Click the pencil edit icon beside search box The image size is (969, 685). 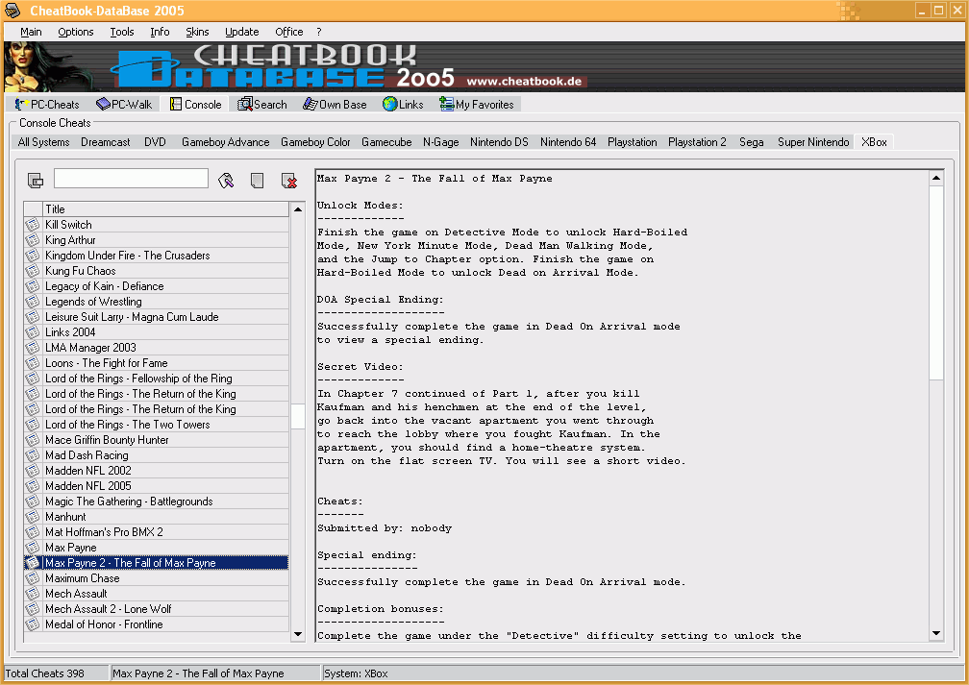coord(226,180)
